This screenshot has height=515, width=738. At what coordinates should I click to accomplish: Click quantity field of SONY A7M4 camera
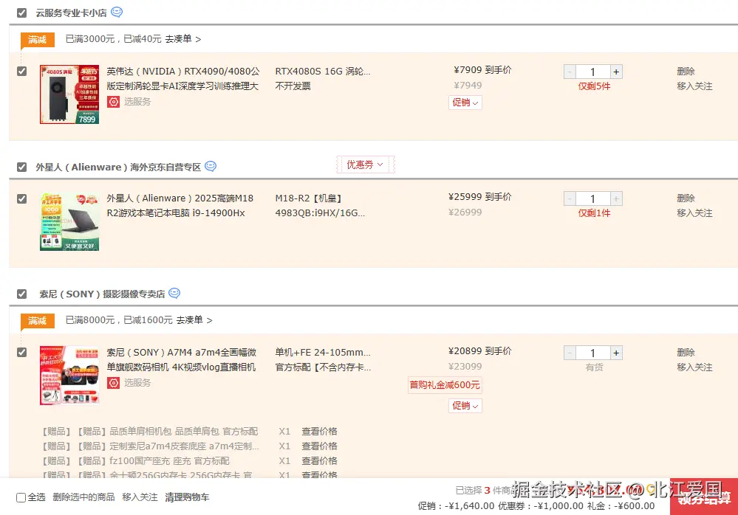click(593, 353)
